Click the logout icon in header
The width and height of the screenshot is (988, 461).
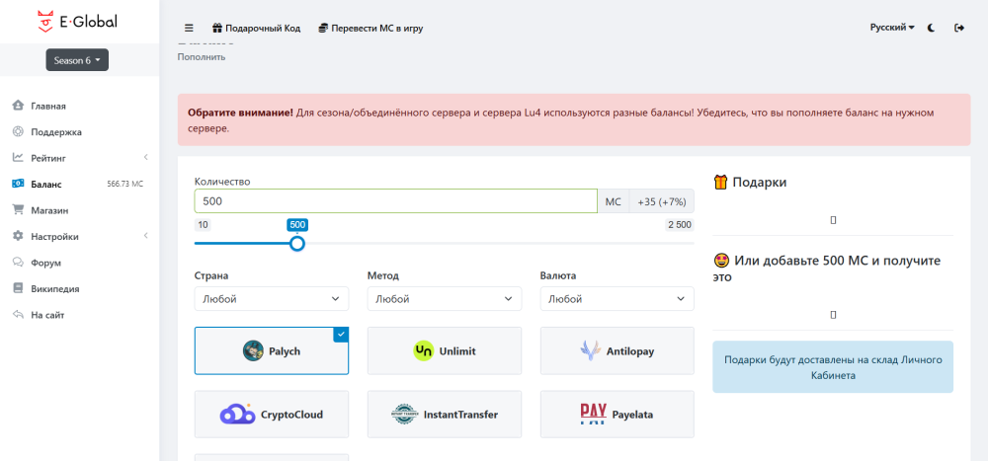pos(958,28)
